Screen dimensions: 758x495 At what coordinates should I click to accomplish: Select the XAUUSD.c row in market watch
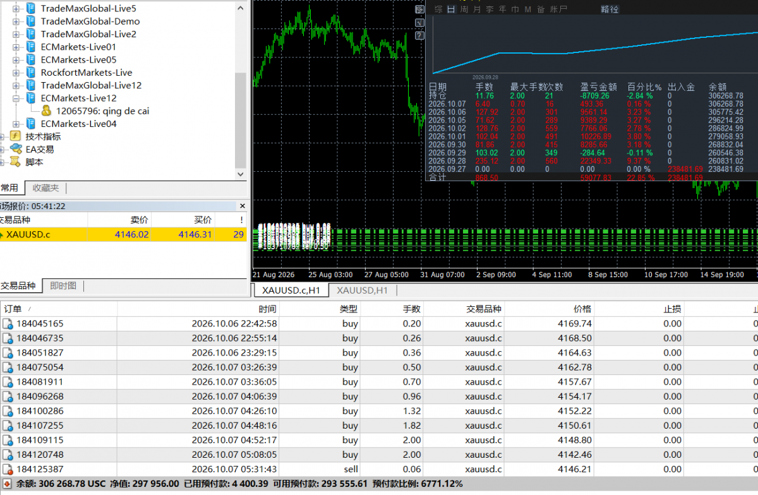(x=123, y=235)
